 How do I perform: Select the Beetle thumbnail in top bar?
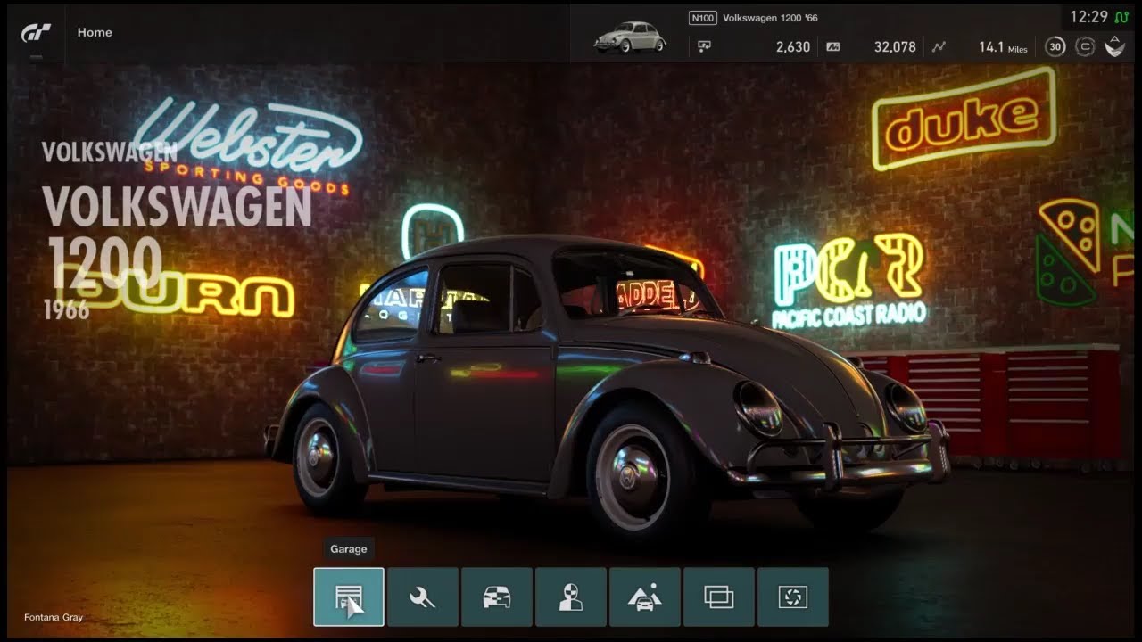click(x=631, y=36)
